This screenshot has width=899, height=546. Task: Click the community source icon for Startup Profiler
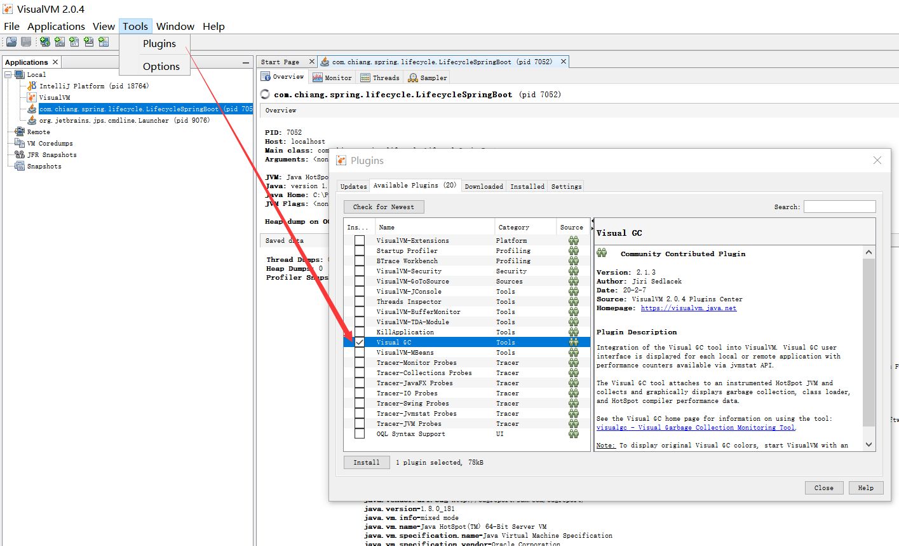click(574, 250)
